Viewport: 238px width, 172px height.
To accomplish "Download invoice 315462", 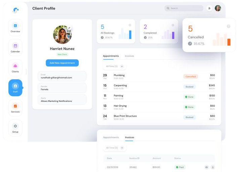I will pos(213,167).
